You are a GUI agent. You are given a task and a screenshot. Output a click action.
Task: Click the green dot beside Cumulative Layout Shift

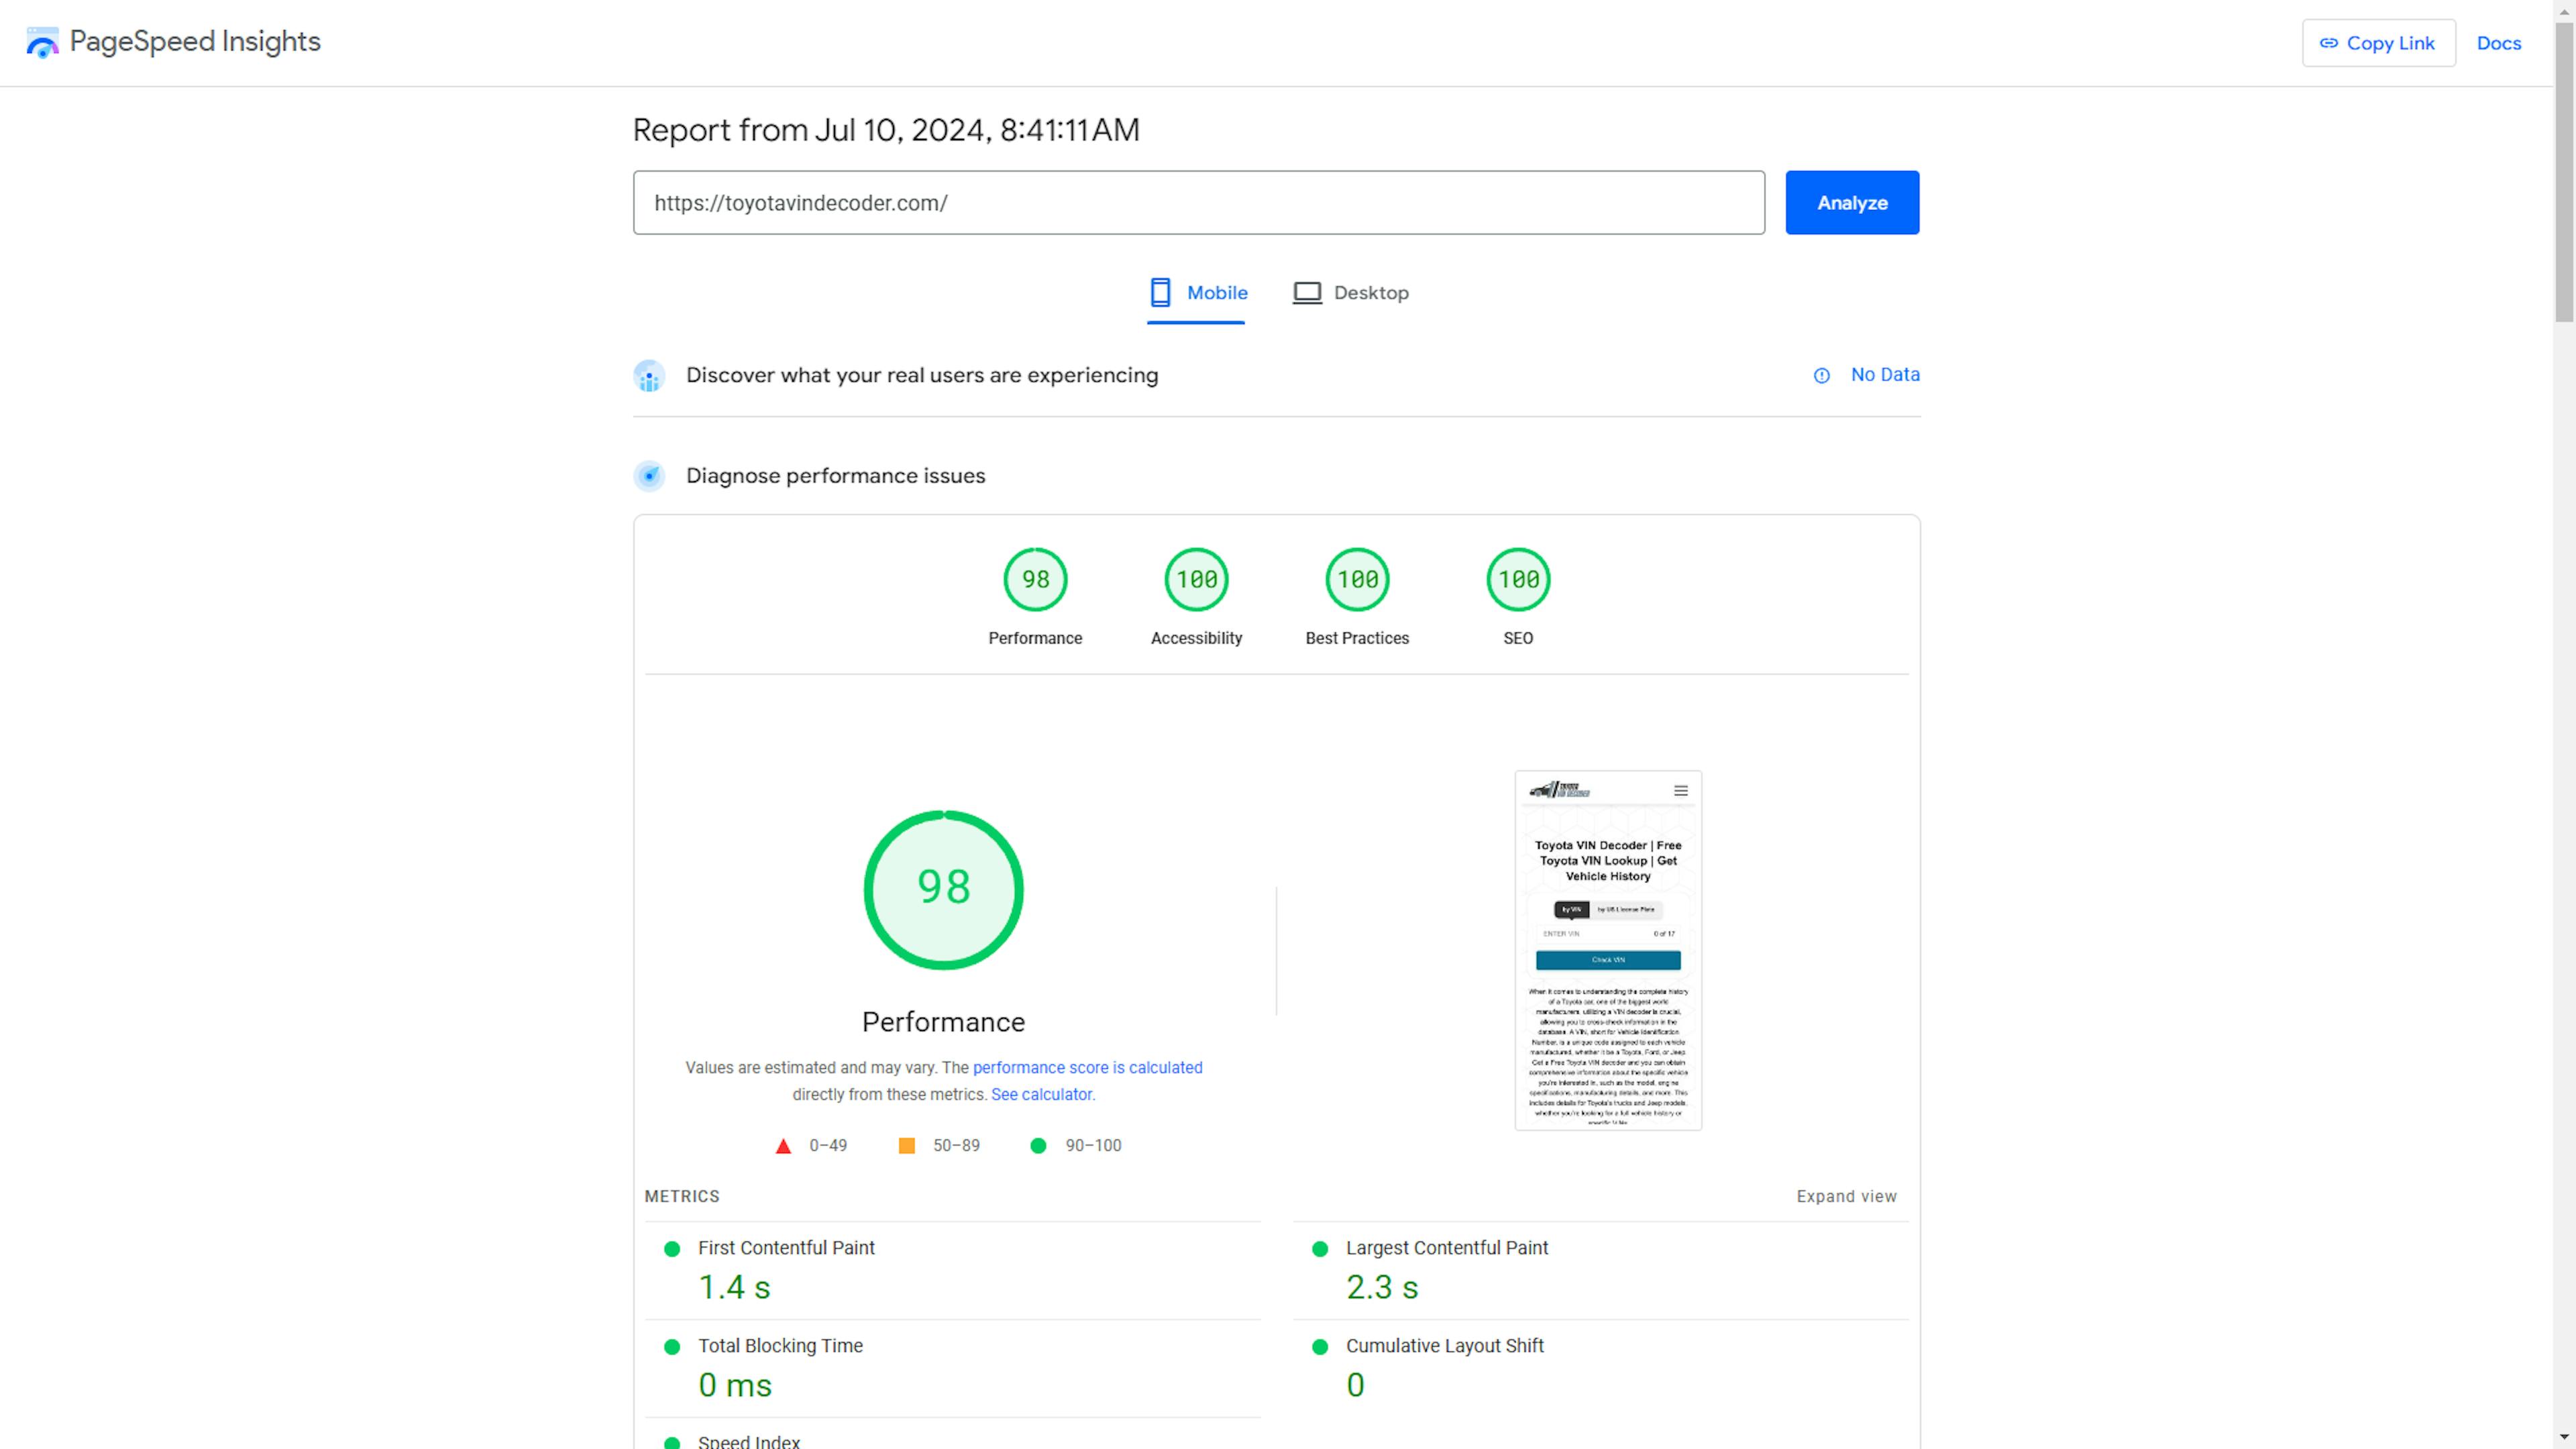1320,1347
